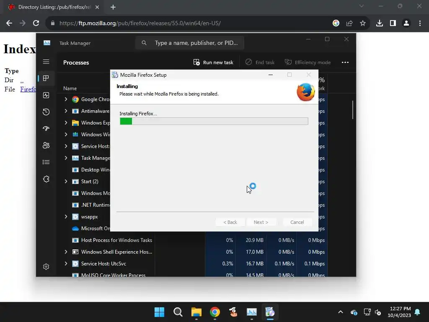The width and height of the screenshot is (429, 322).
Task: Click Run new task button
Action: [213, 62]
